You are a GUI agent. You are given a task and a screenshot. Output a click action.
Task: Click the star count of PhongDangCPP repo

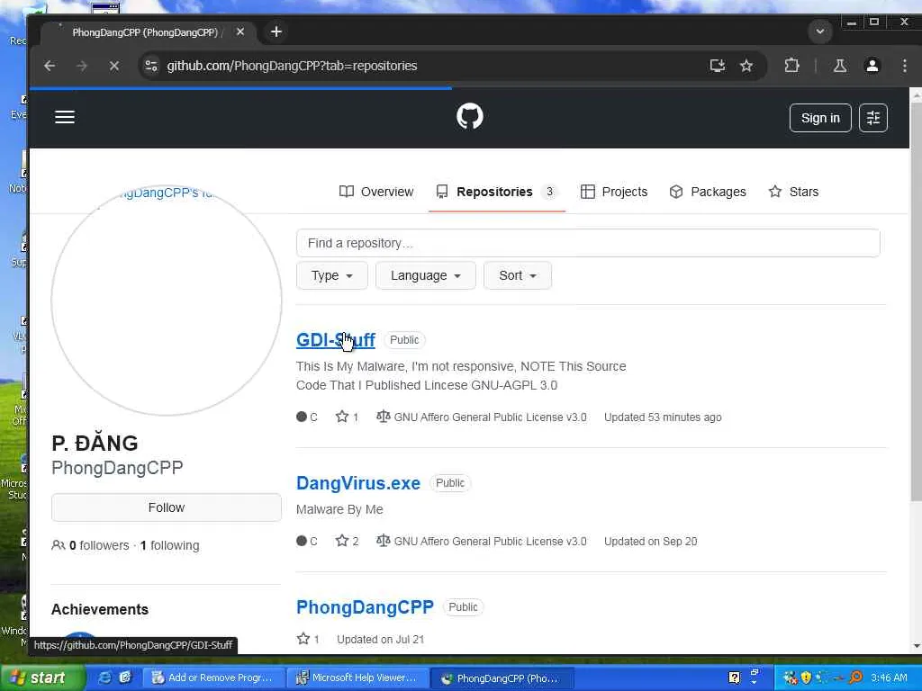(x=308, y=639)
